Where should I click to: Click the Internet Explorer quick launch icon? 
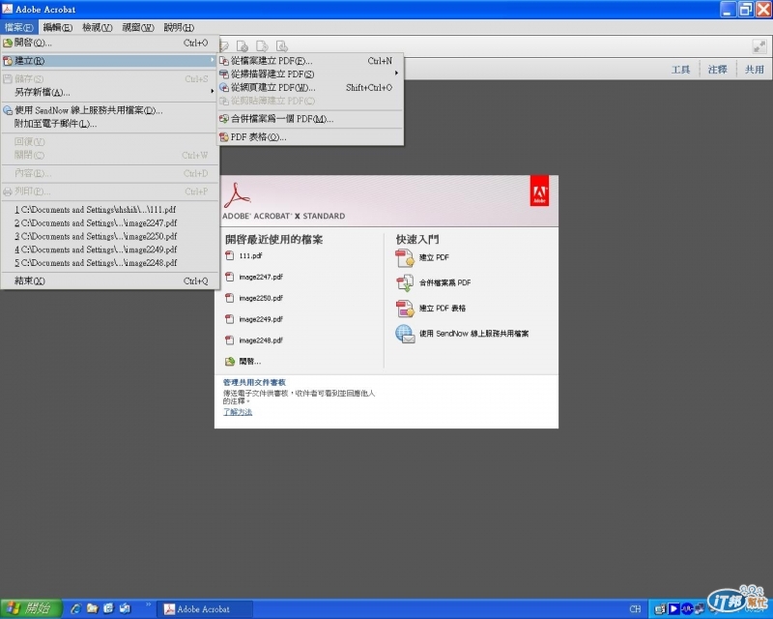[75, 608]
